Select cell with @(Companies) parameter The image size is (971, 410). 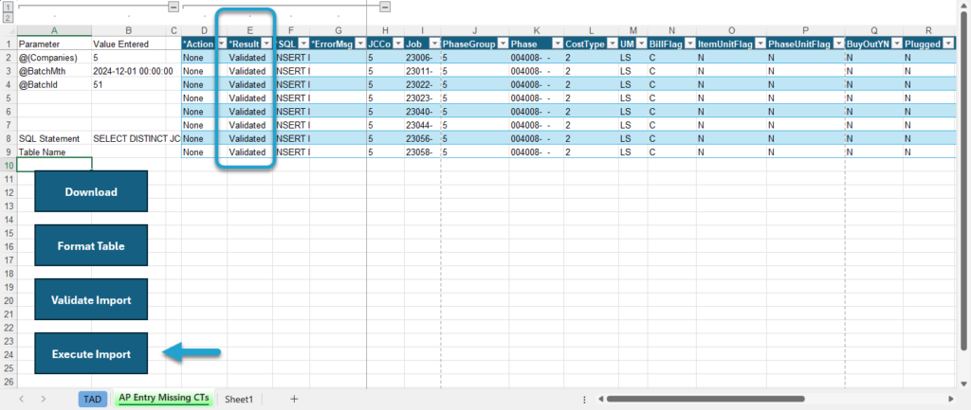point(54,58)
